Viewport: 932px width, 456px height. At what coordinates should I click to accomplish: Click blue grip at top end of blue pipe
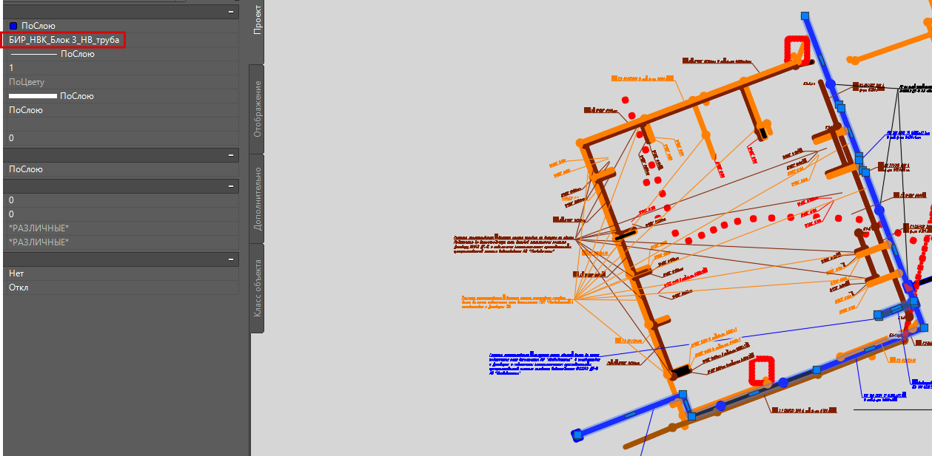pyautogui.click(x=805, y=16)
